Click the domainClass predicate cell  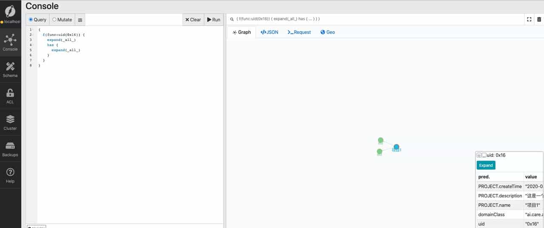(x=500, y=214)
